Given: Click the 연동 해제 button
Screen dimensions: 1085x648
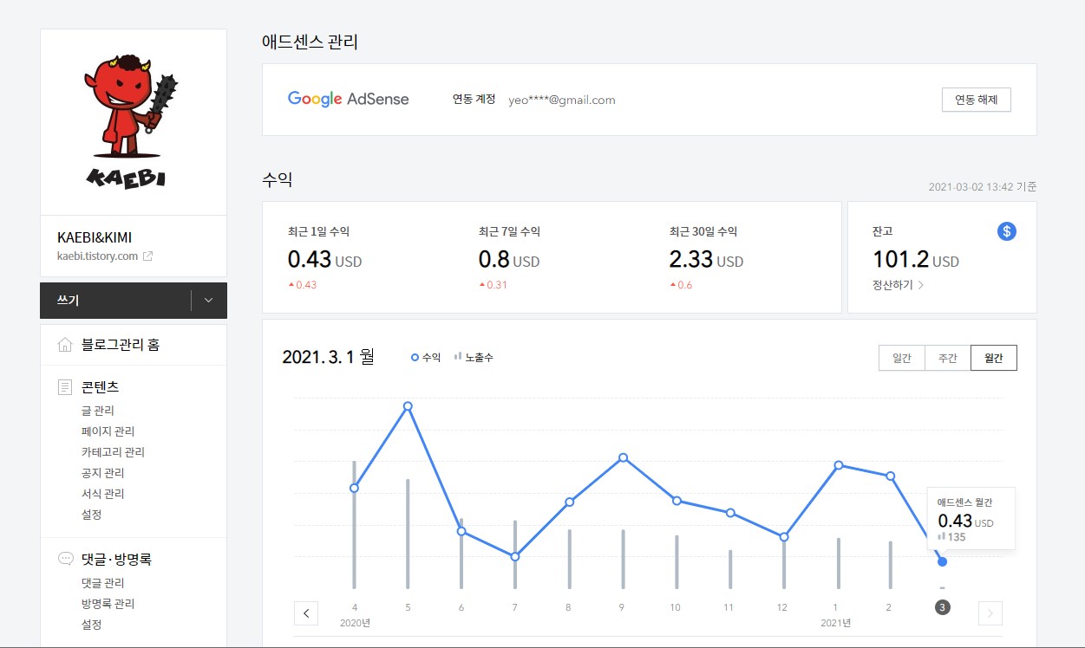Looking at the screenshot, I should [977, 100].
